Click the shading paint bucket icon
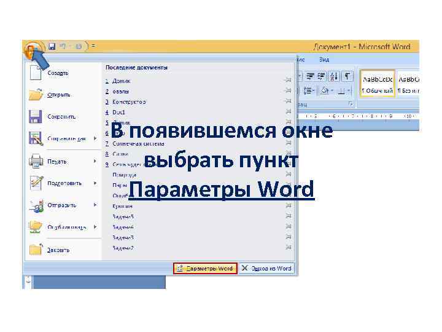This screenshot has width=442, height=332. (x=325, y=91)
